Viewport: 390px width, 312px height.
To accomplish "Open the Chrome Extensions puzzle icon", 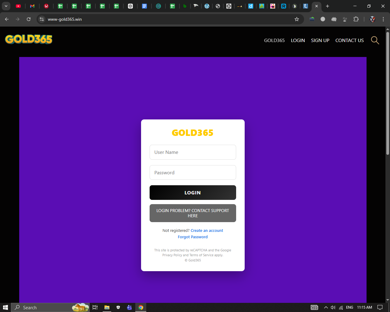I will (x=356, y=19).
